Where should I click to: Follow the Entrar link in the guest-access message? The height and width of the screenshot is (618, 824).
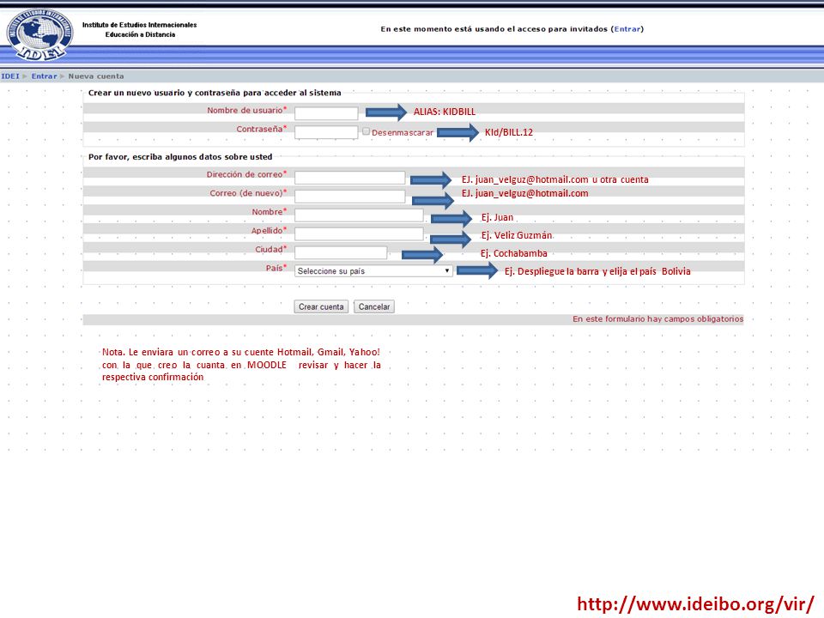pyautogui.click(x=627, y=29)
